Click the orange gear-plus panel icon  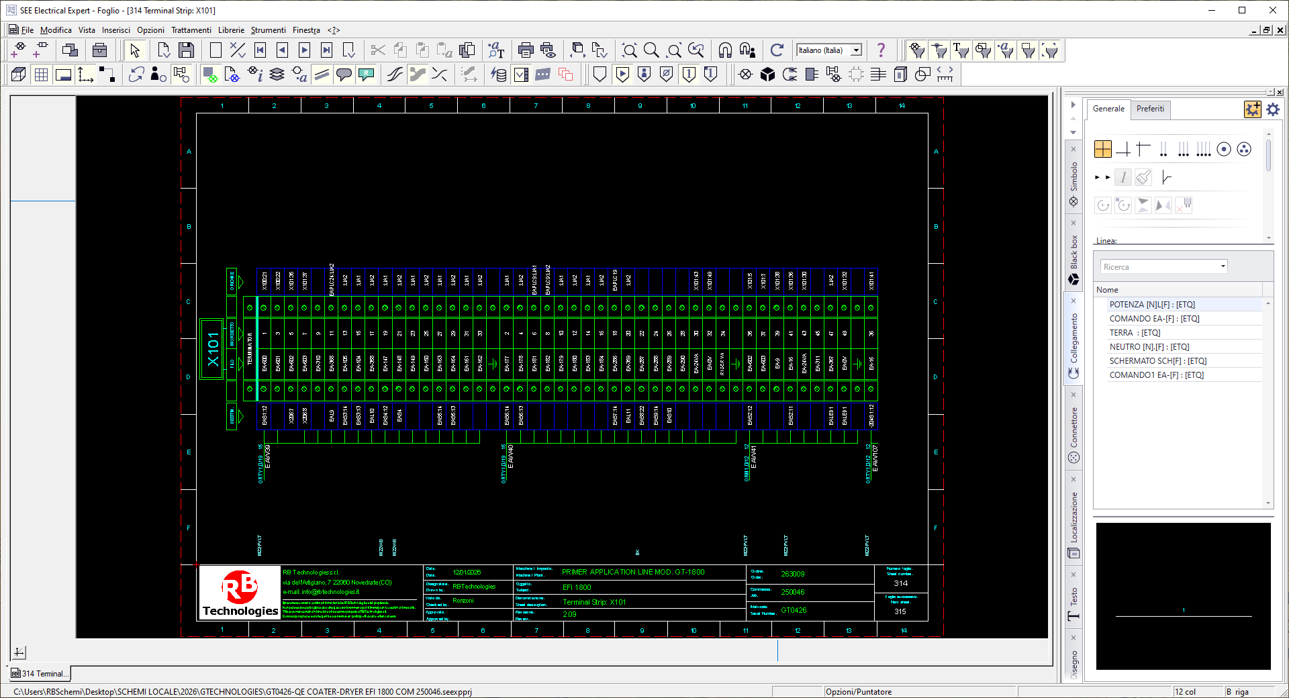[1252, 109]
